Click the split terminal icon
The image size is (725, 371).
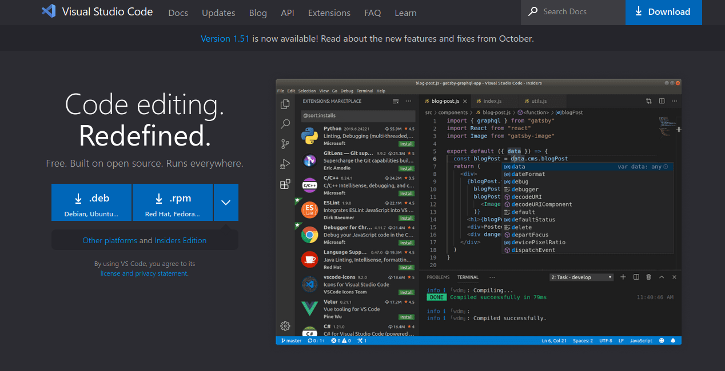(x=636, y=277)
